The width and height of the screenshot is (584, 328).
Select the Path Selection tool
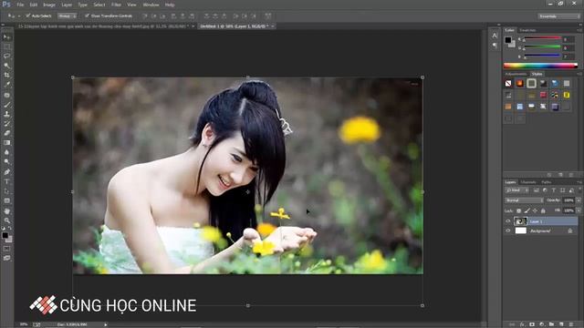(6, 191)
